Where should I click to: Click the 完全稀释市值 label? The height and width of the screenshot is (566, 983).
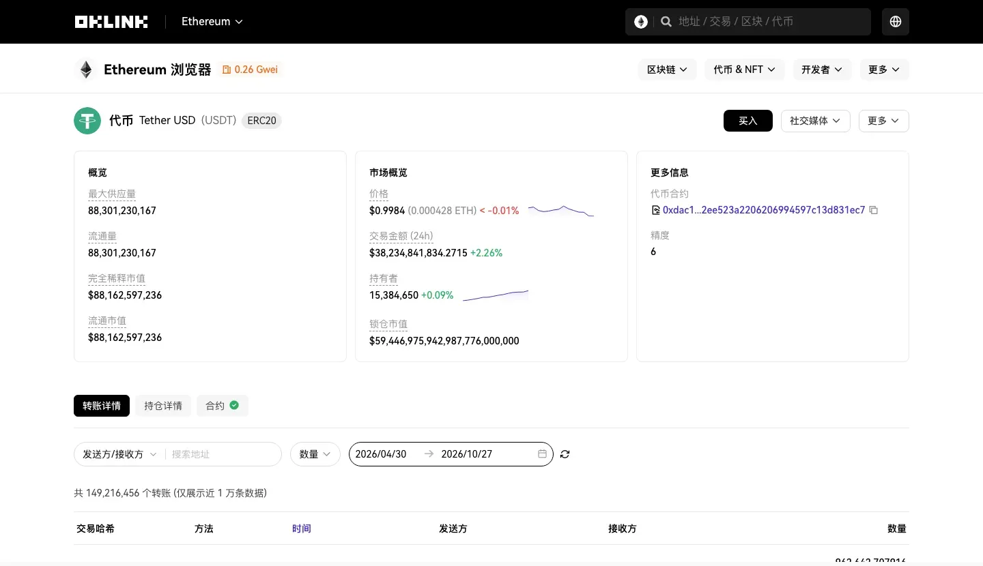tap(117, 279)
